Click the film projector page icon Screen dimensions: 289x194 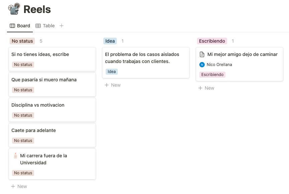tap(14, 9)
